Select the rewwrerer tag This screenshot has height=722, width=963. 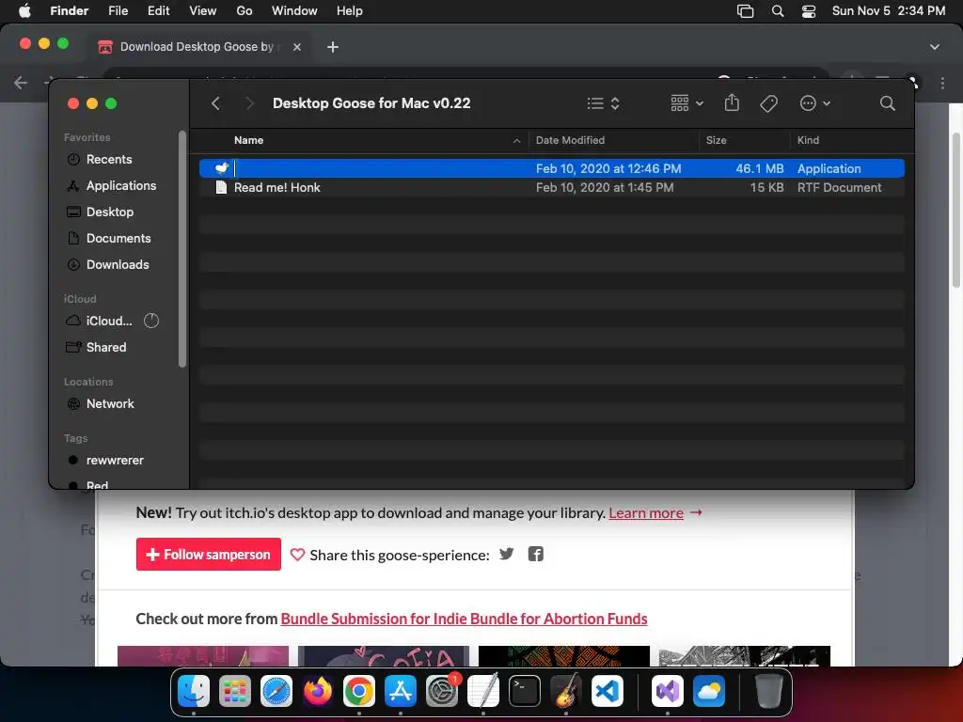coord(114,460)
